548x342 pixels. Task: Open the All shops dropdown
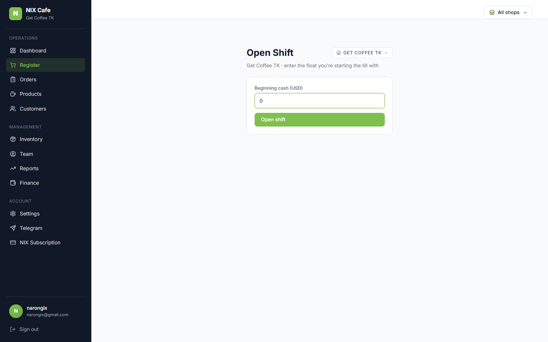(x=508, y=13)
